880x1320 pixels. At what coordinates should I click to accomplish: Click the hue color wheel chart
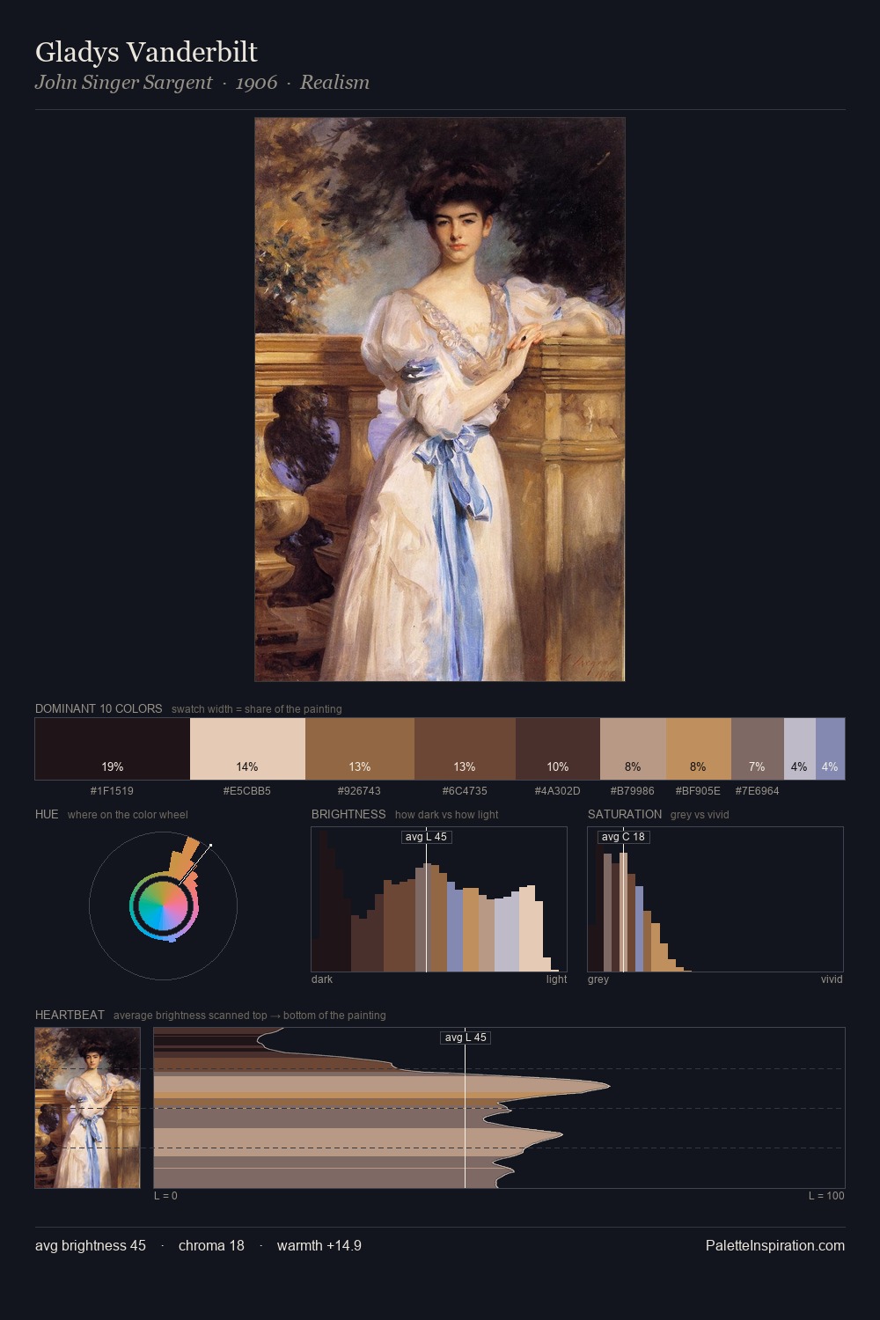click(163, 906)
